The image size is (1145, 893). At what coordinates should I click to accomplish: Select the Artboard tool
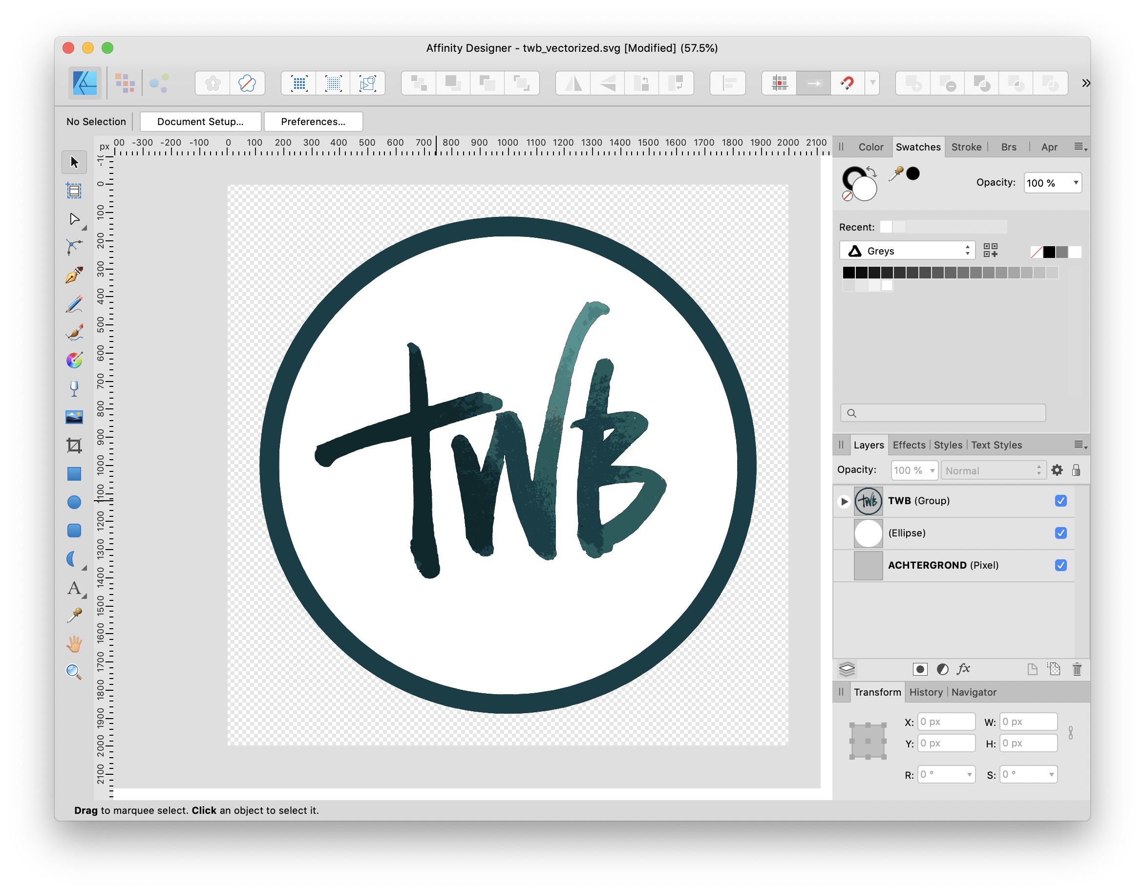pos(74,191)
